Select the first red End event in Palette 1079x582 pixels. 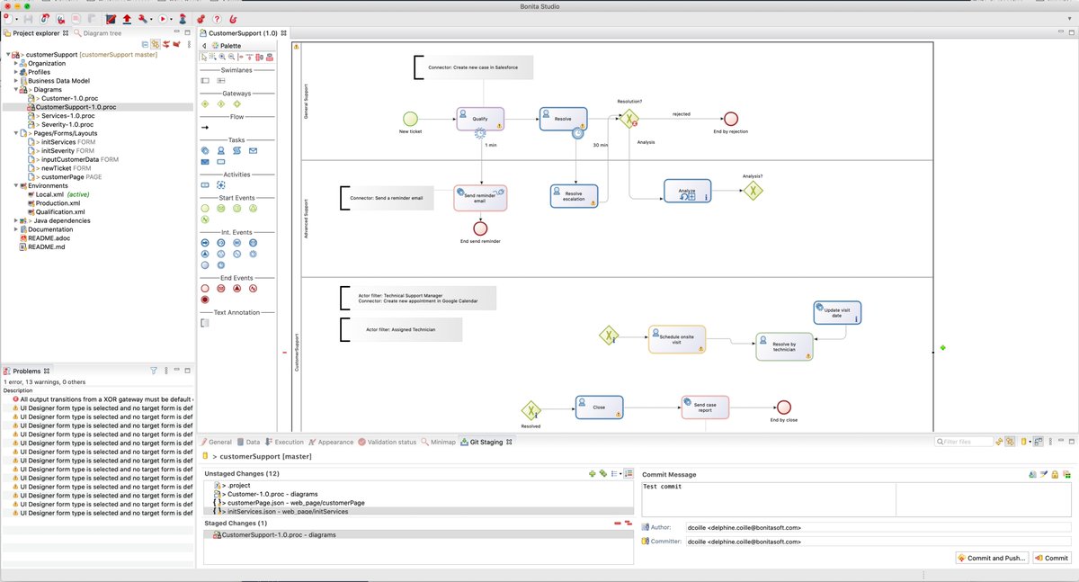click(x=206, y=289)
